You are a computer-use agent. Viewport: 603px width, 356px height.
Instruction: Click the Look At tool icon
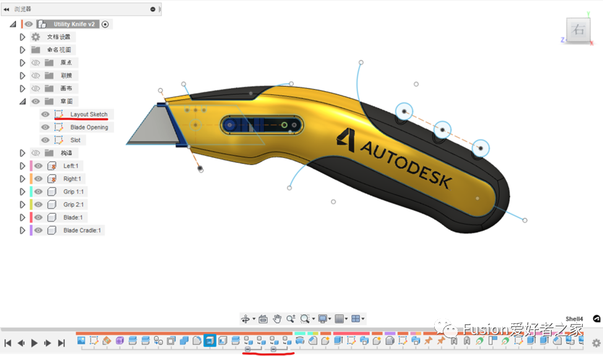pyautogui.click(x=263, y=319)
